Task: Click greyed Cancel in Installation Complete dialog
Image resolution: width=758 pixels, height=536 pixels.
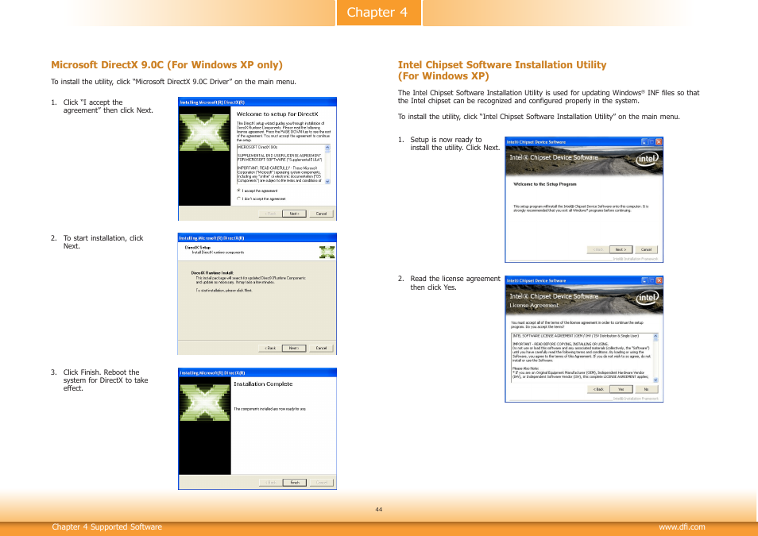Action: pyautogui.click(x=322, y=482)
